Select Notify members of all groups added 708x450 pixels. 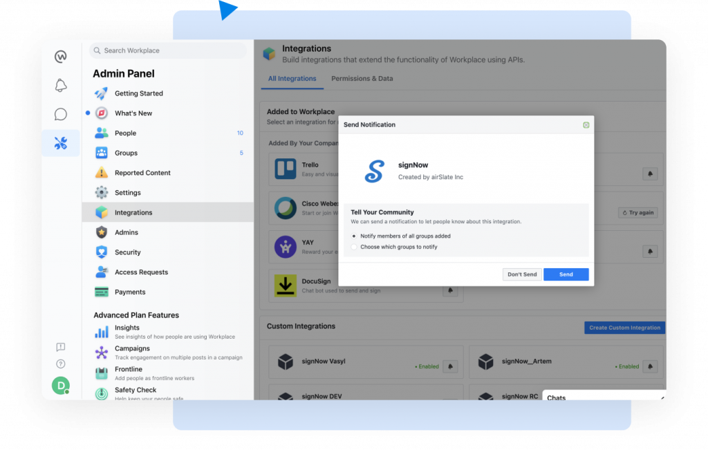point(354,236)
